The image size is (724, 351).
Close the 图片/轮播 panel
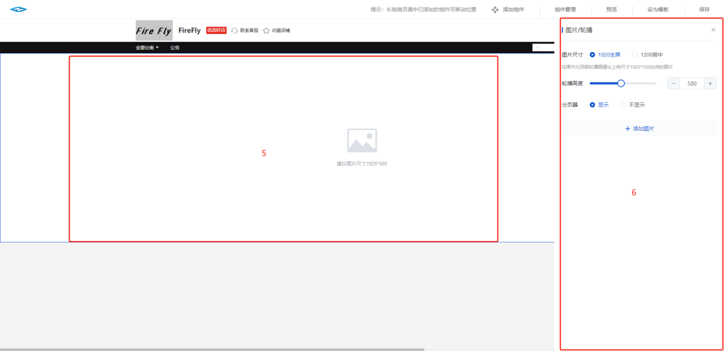coord(713,30)
